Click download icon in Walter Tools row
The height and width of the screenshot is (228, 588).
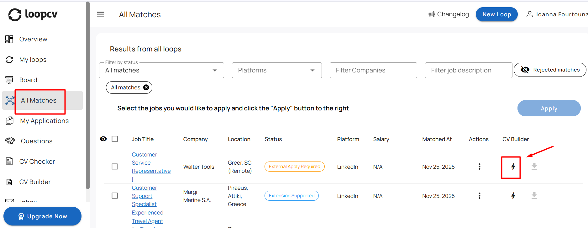click(x=534, y=167)
